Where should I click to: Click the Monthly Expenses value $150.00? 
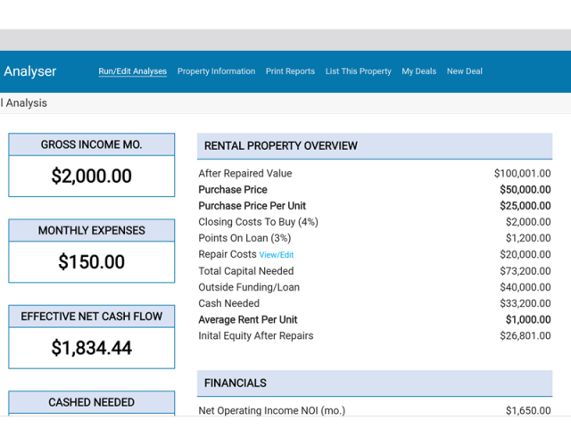click(x=91, y=262)
